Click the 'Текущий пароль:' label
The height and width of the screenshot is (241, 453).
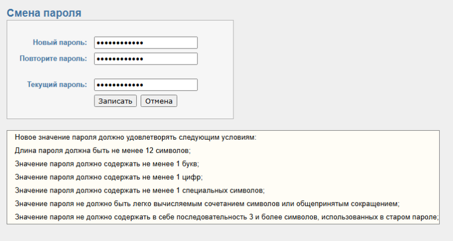(57, 85)
